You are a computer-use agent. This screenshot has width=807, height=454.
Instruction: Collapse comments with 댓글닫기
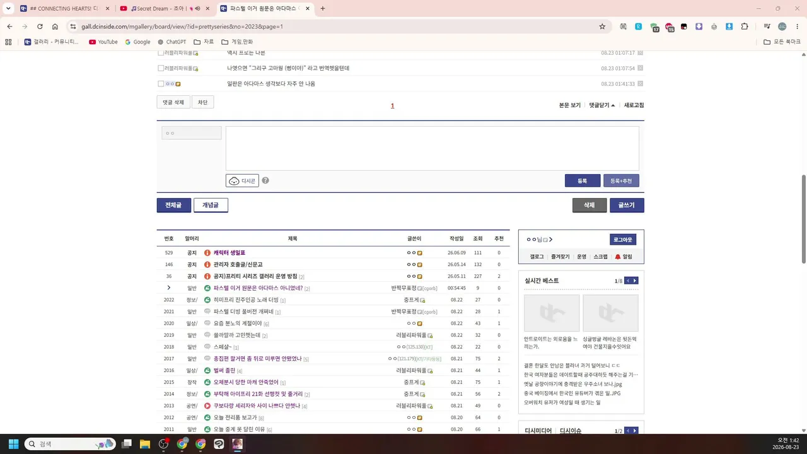602,105
